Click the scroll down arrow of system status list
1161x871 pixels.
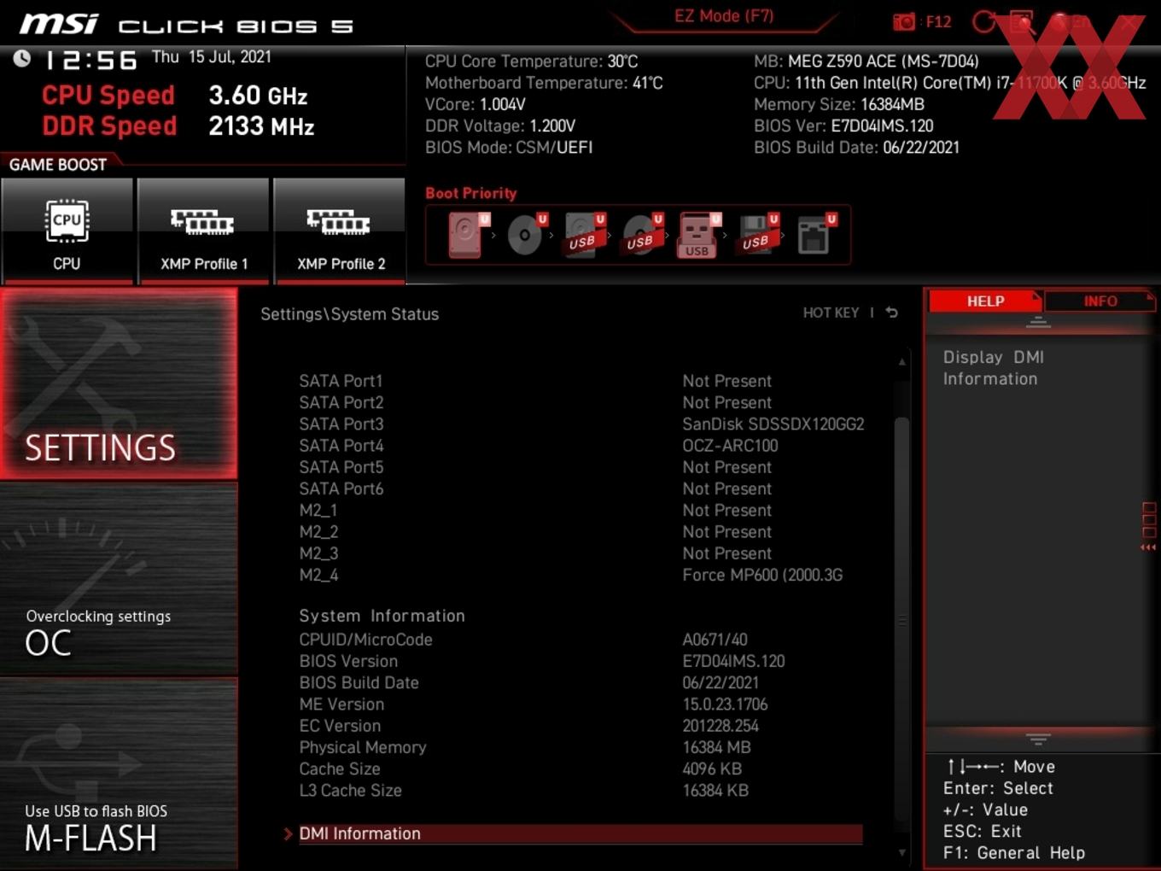[901, 852]
